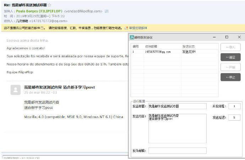Viewport: 245px width, 160px height.
Task: Click the 并发线程 thread count field
Action: point(234,106)
